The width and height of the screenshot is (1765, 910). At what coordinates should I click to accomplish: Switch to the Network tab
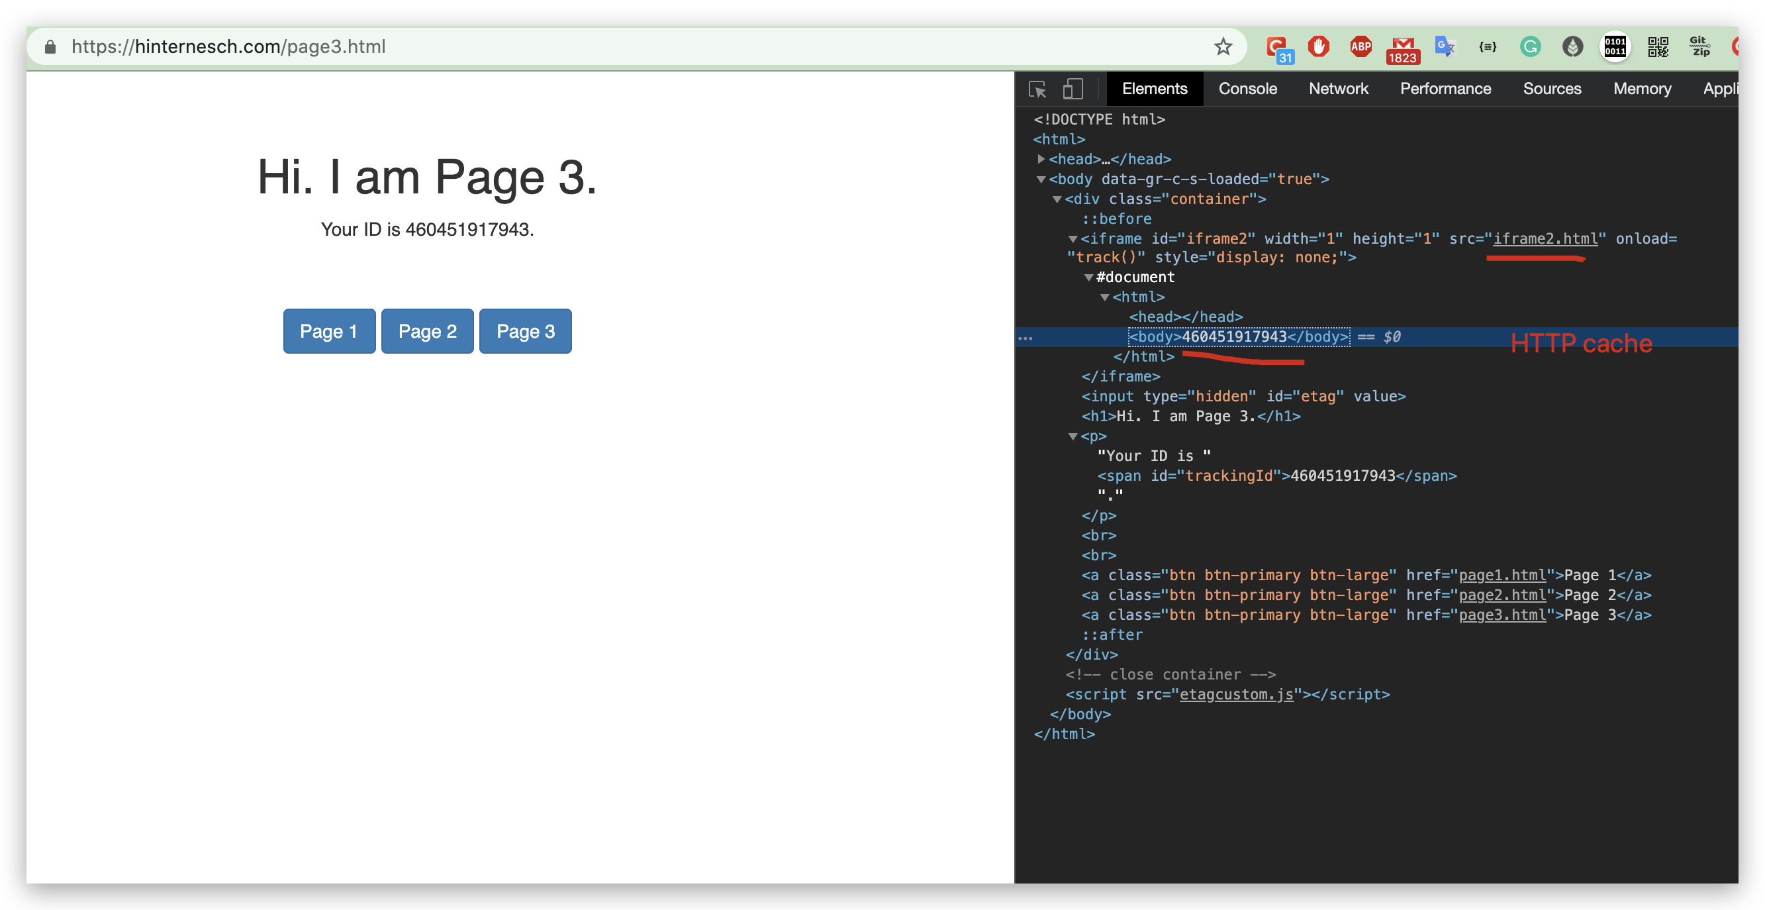[x=1338, y=88]
